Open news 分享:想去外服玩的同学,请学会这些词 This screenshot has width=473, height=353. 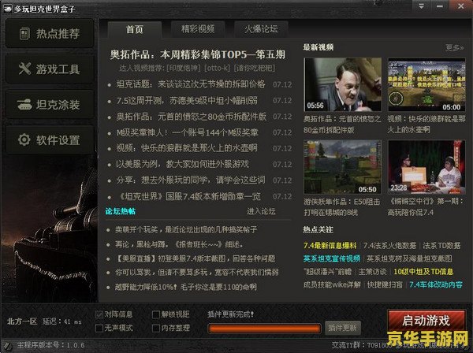pos(191,180)
